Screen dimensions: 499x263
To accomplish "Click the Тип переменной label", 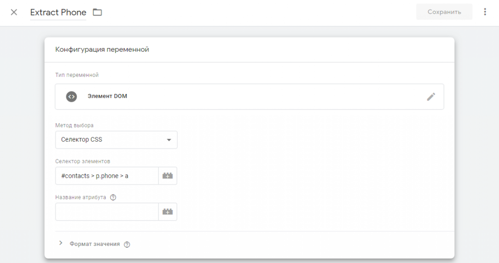I will coord(77,75).
